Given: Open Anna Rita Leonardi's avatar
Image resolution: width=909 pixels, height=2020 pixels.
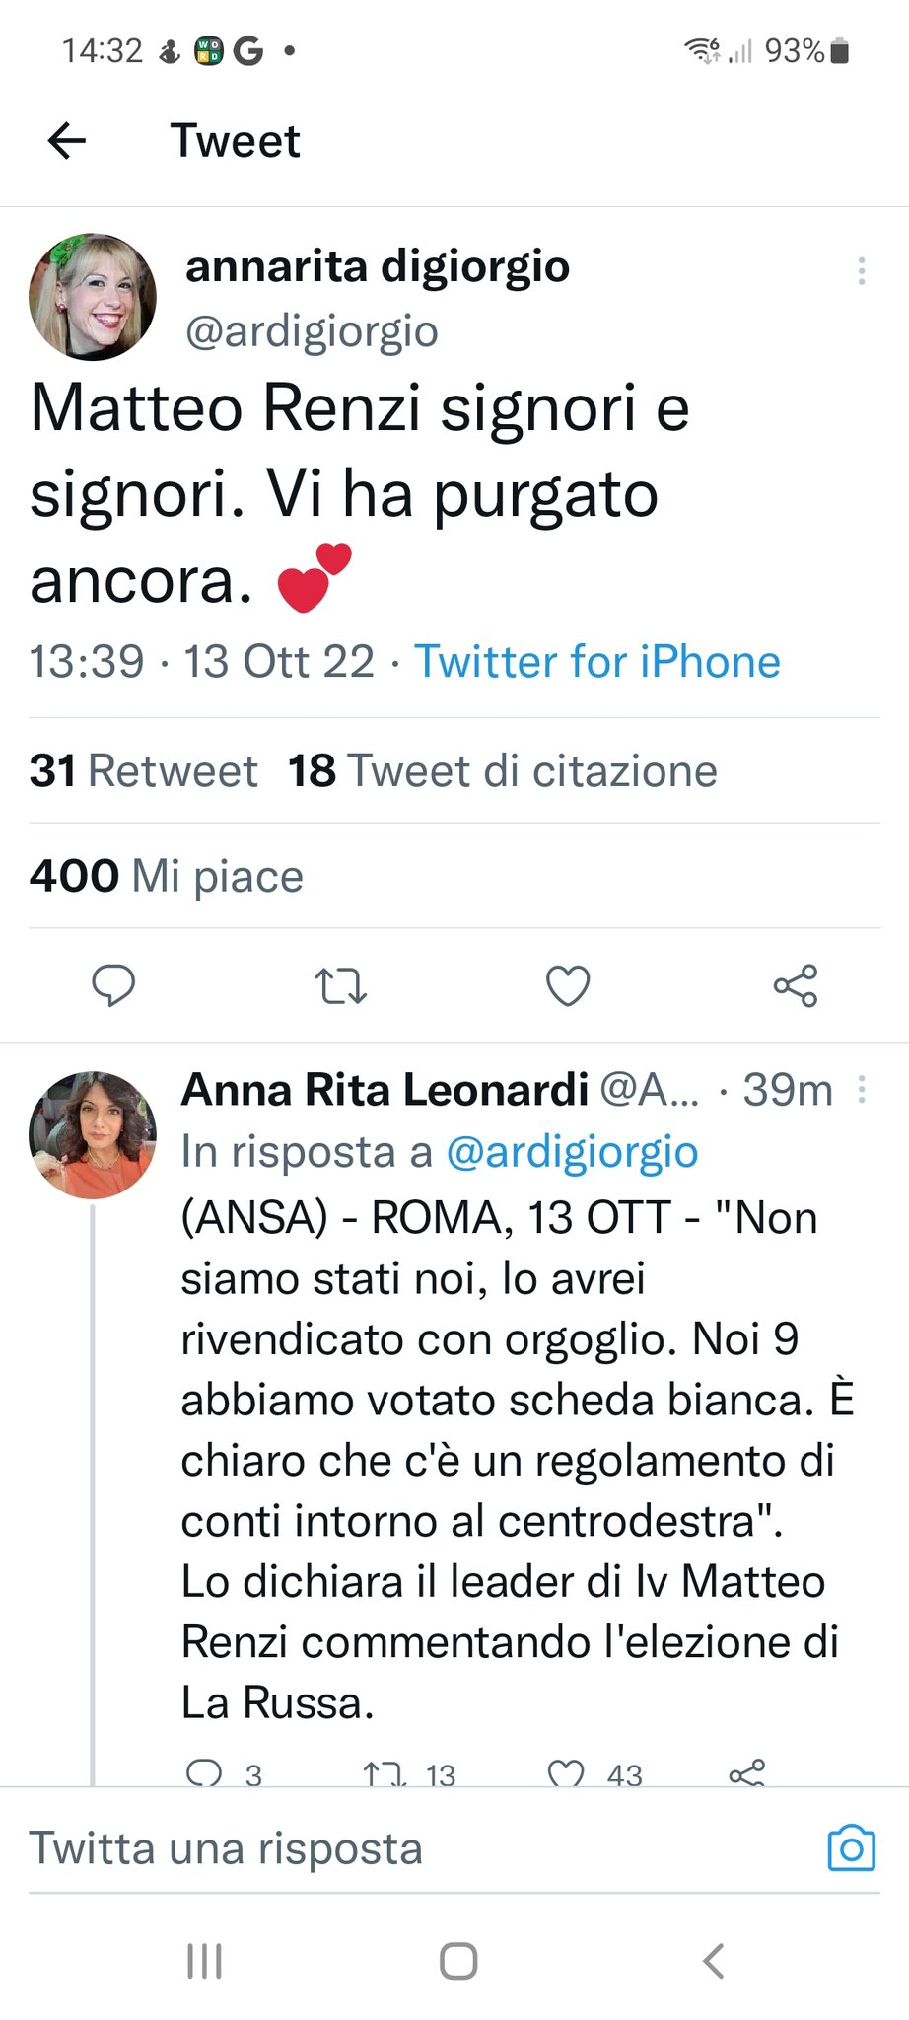Looking at the screenshot, I should pyautogui.click(x=93, y=1134).
